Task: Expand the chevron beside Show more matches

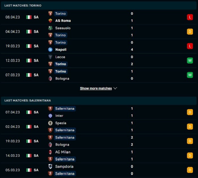Action: [x=115, y=88]
